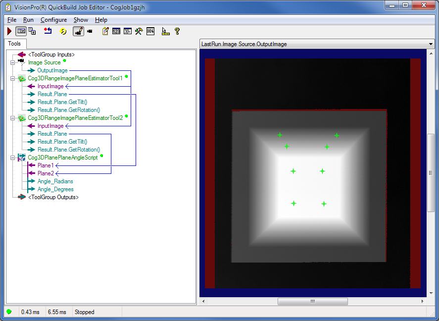The height and width of the screenshot is (321, 439).
Task: Open the LastRun.Image Source.OutputImage dropdown
Action: (x=430, y=44)
